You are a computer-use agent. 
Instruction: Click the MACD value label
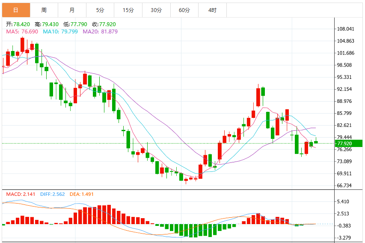[21, 194]
